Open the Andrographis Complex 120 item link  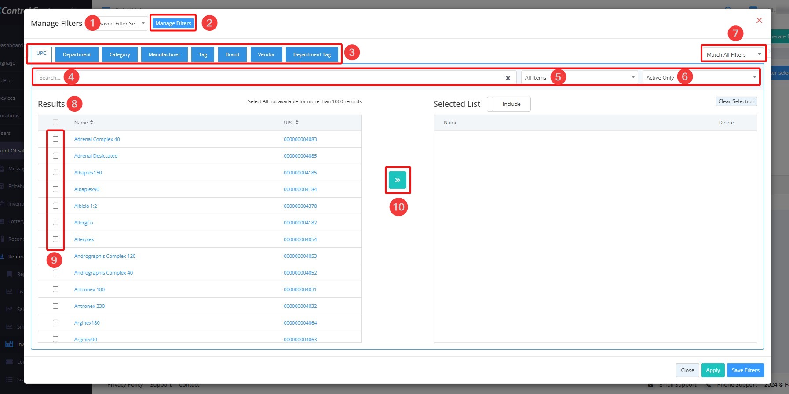click(105, 256)
